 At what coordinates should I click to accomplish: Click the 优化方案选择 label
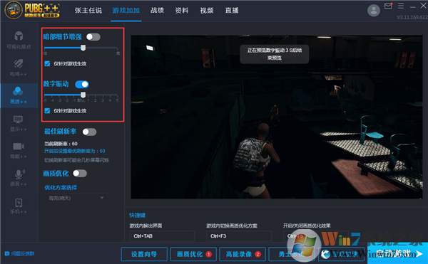(61, 188)
